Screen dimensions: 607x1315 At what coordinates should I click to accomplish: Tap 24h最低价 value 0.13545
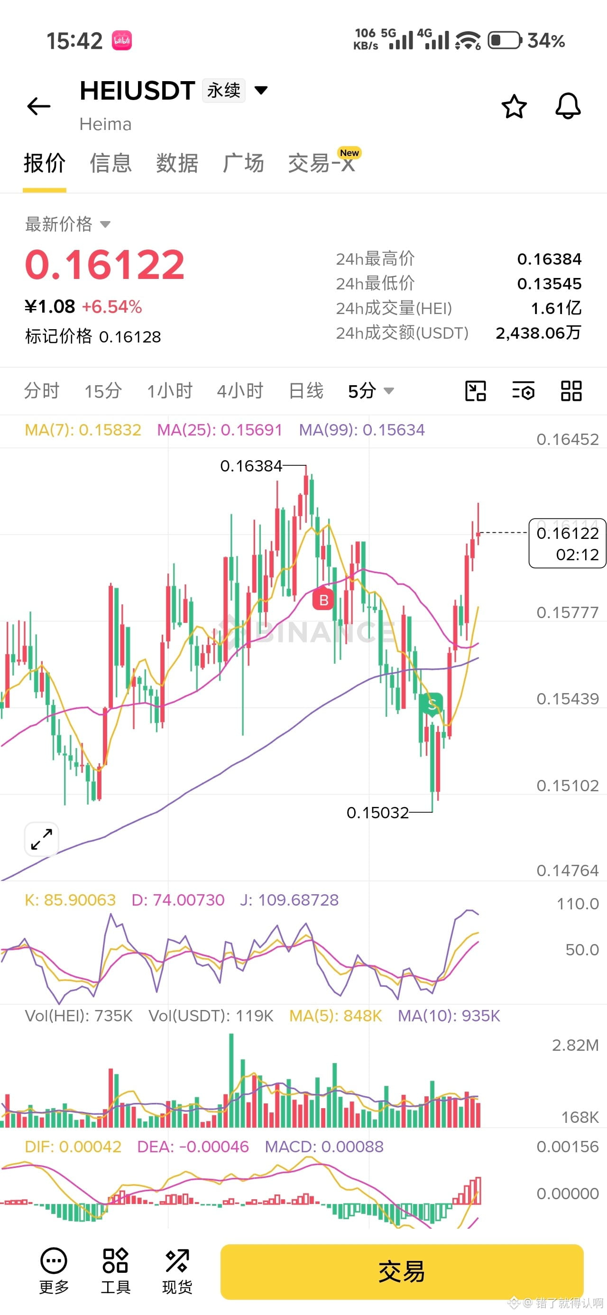549,284
